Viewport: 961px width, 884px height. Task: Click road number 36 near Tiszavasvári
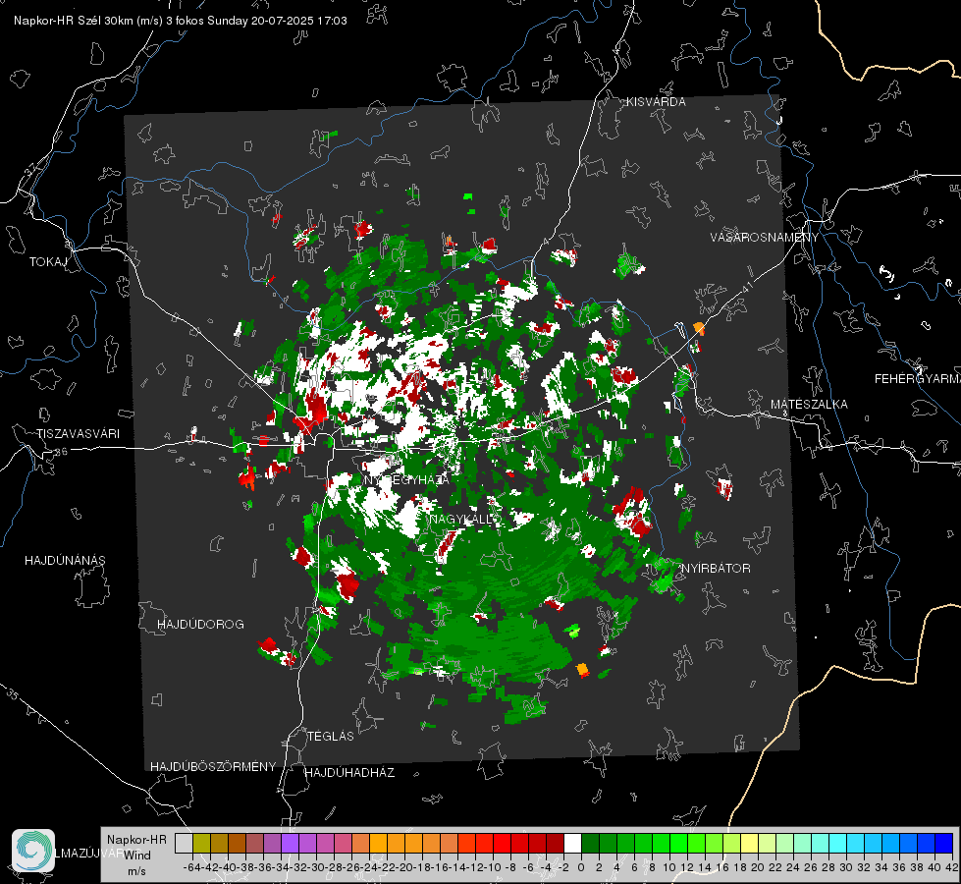tap(61, 452)
